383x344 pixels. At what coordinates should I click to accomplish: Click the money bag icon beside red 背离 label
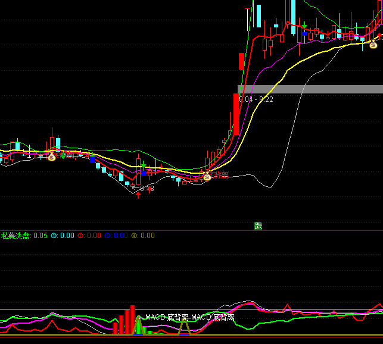click(207, 177)
